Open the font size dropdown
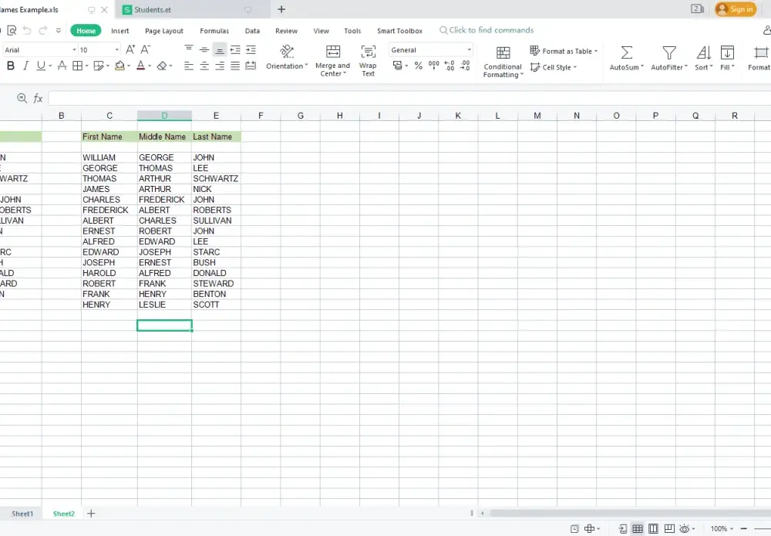The image size is (771, 536). click(116, 49)
